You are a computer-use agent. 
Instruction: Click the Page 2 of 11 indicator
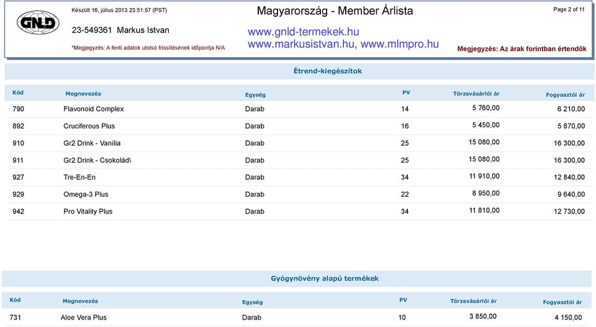[569, 9]
